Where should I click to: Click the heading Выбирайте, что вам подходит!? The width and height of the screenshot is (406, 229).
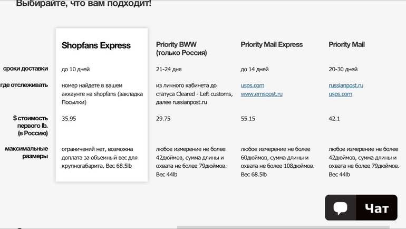(x=83, y=4)
